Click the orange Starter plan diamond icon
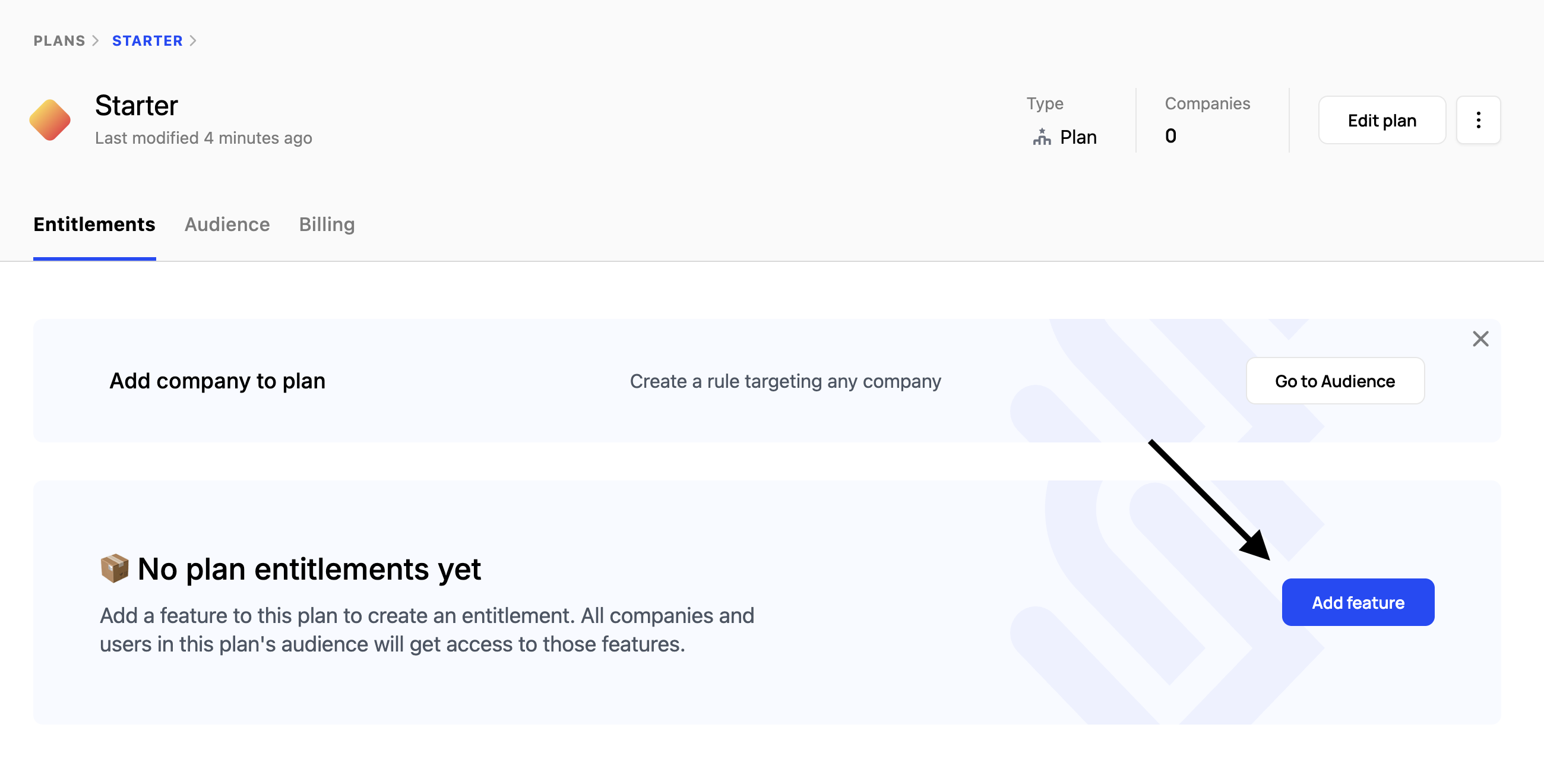This screenshot has height=759, width=1544. [50, 120]
